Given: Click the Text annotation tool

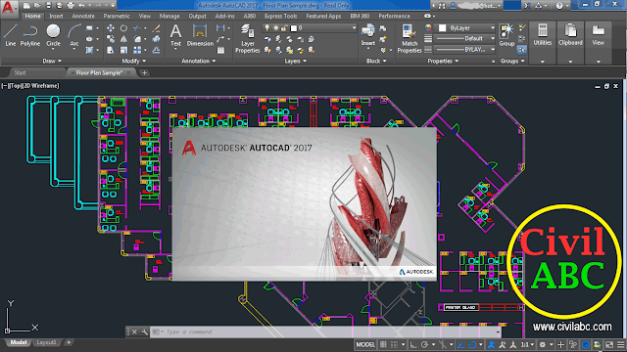Looking at the screenshot, I should coord(175,35).
